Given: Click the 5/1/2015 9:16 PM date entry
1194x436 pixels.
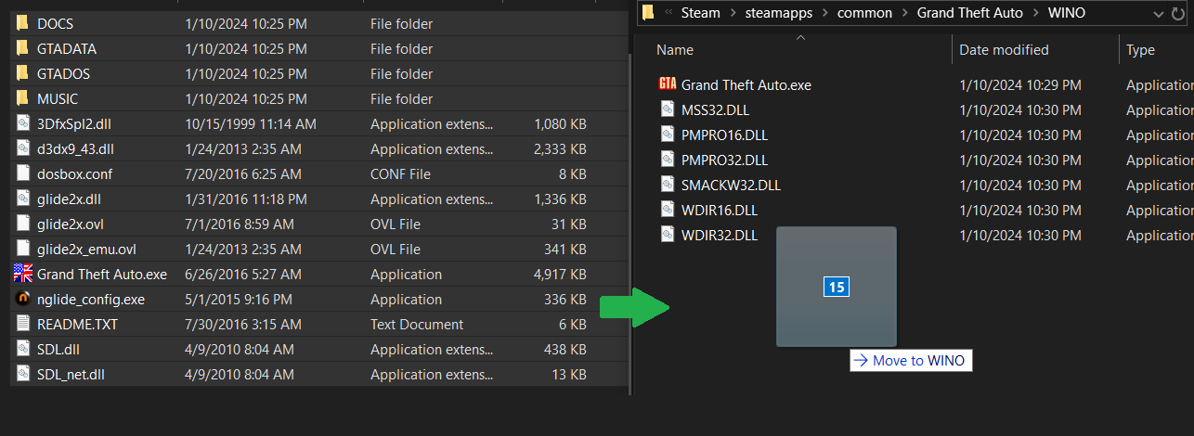Looking at the screenshot, I should [239, 299].
